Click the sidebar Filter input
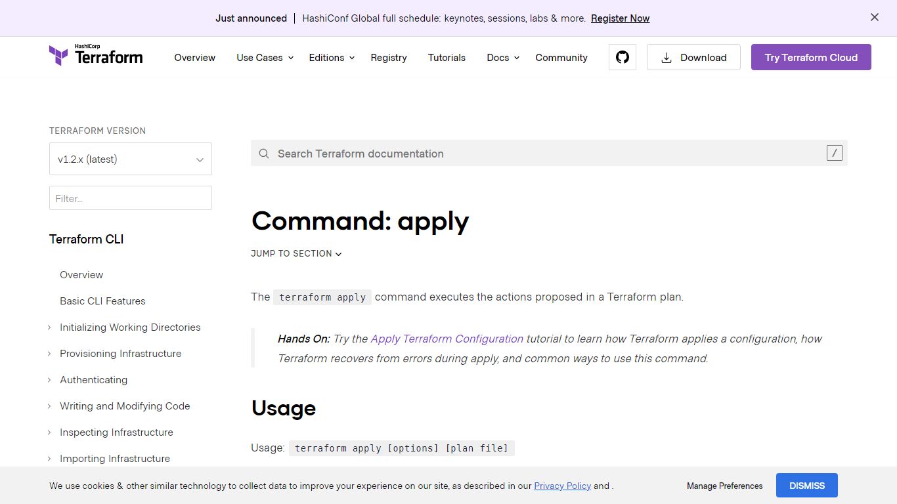 [x=131, y=198]
